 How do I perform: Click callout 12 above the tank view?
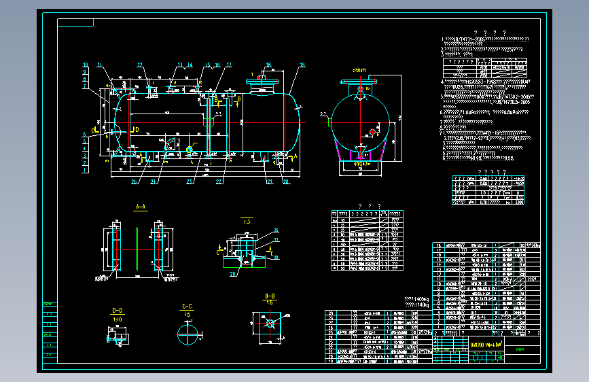tap(140, 65)
